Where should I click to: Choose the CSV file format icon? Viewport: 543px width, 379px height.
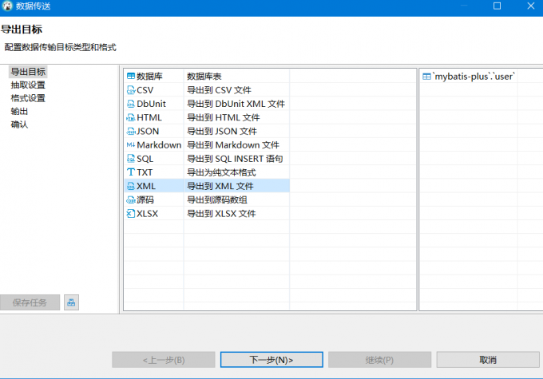(131, 90)
